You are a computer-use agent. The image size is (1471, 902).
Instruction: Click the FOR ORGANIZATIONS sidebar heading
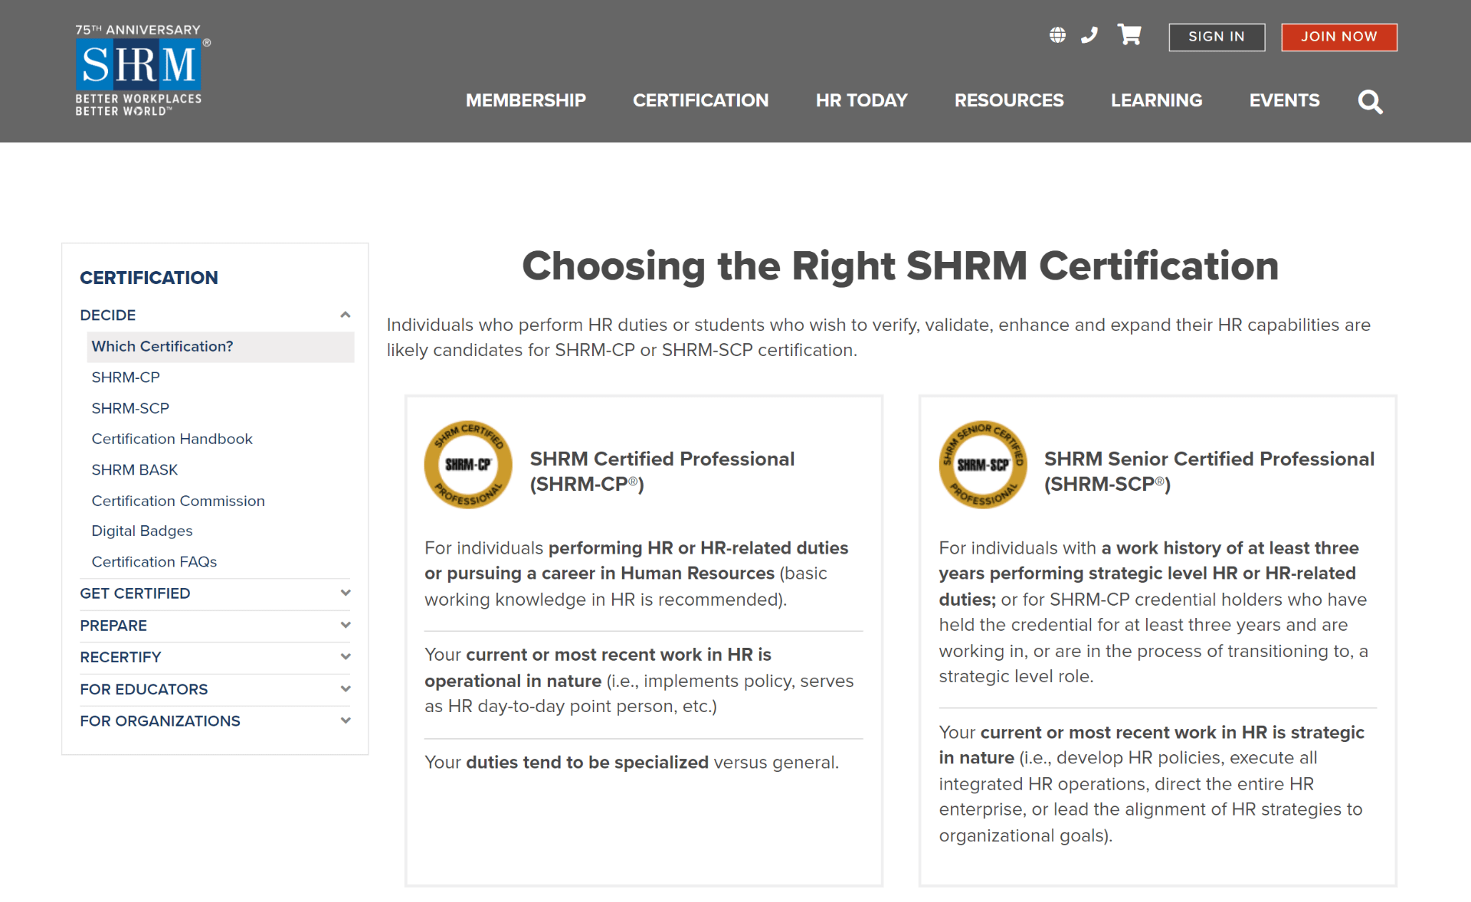(159, 721)
